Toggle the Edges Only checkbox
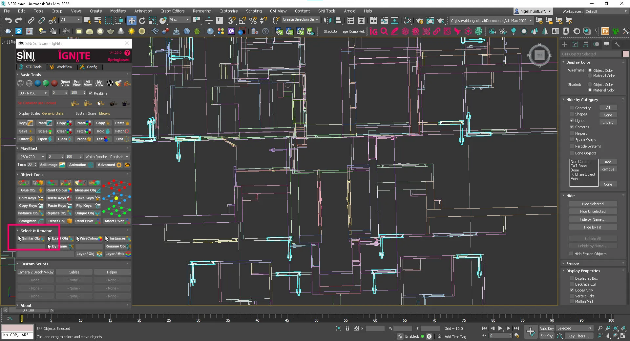 coord(572,290)
